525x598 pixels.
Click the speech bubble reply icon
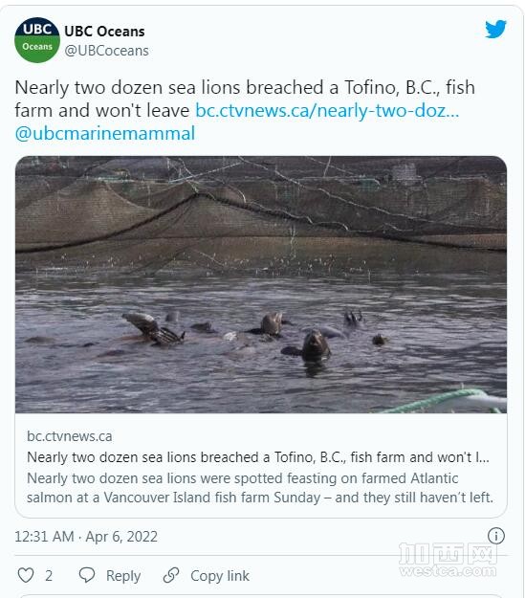pos(87,575)
